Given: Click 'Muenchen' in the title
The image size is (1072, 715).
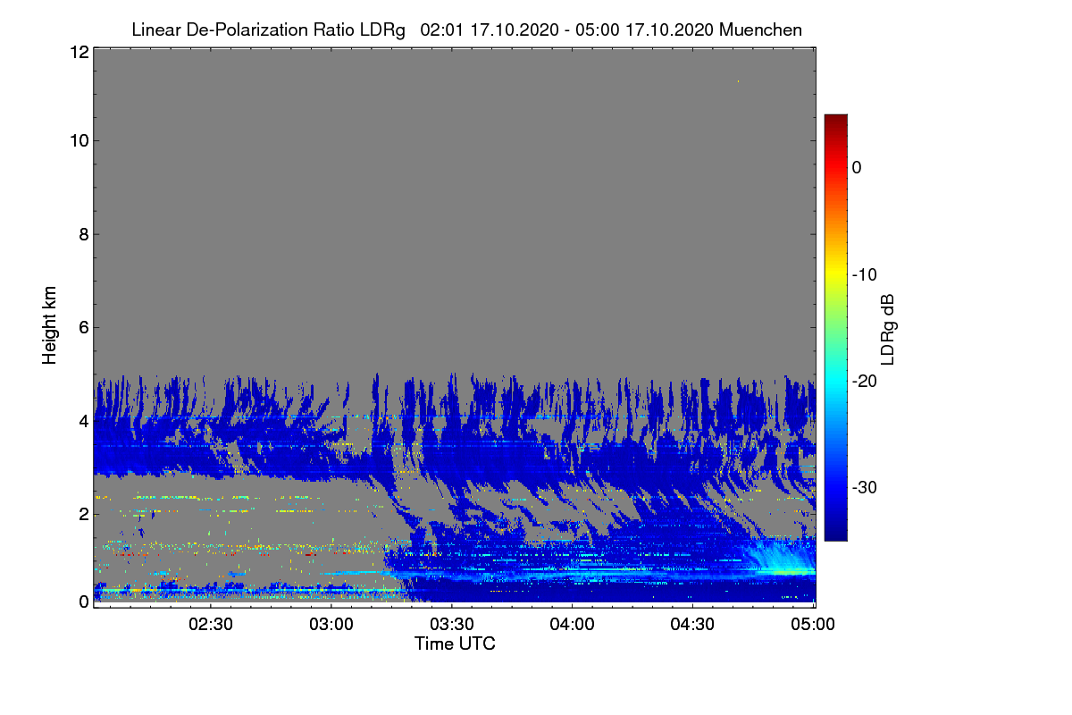Looking at the screenshot, I should pyautogui.click(x=760, y=29).
